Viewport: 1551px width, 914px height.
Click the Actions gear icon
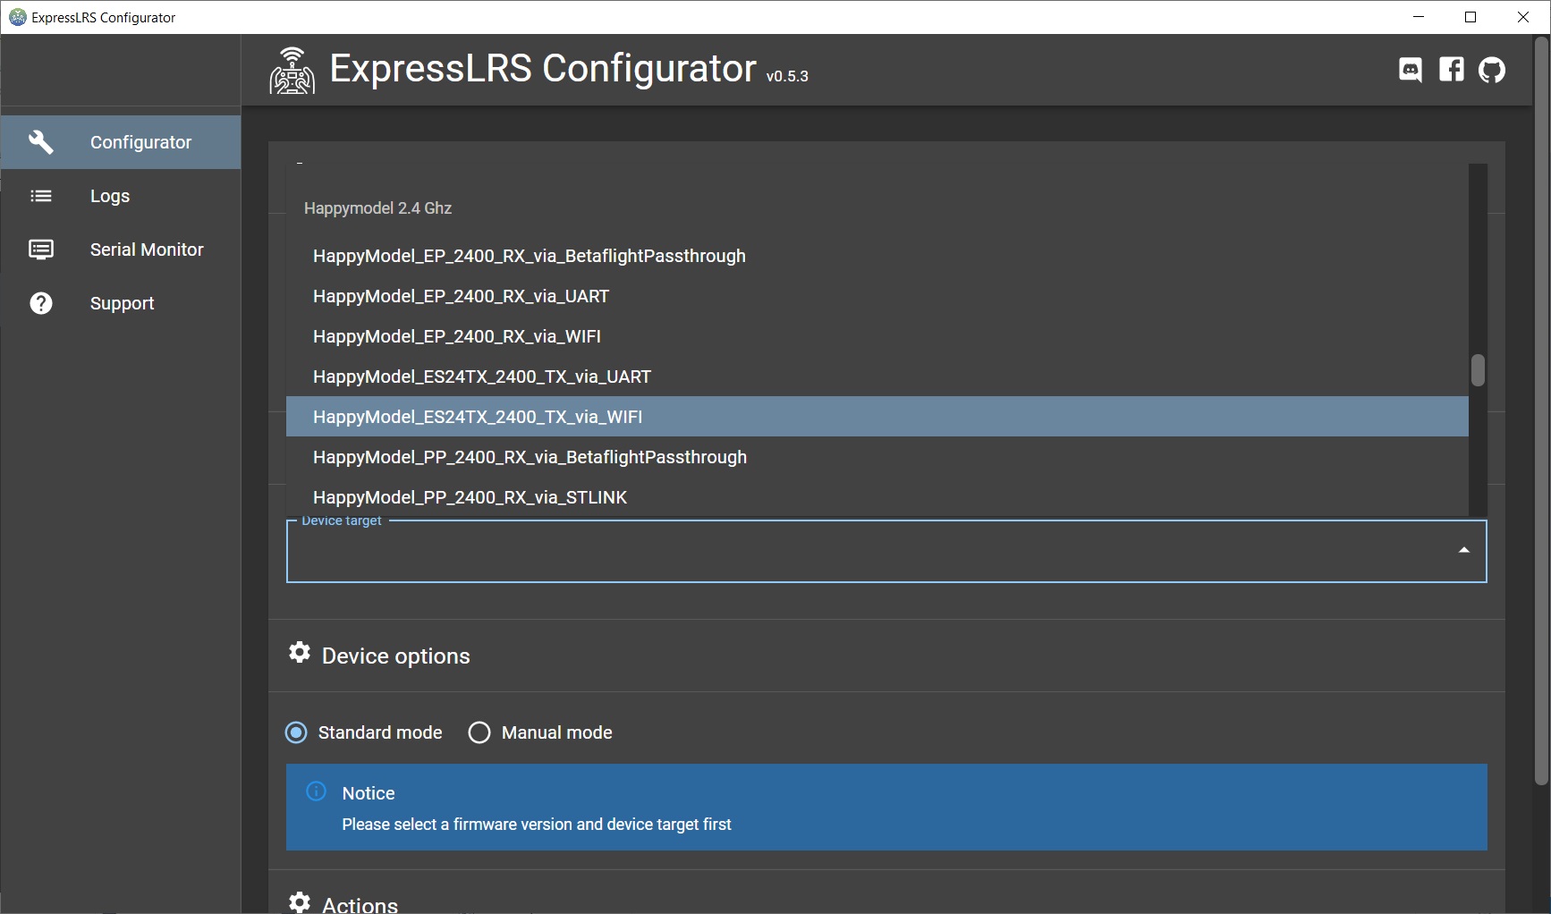click(300, 901)
